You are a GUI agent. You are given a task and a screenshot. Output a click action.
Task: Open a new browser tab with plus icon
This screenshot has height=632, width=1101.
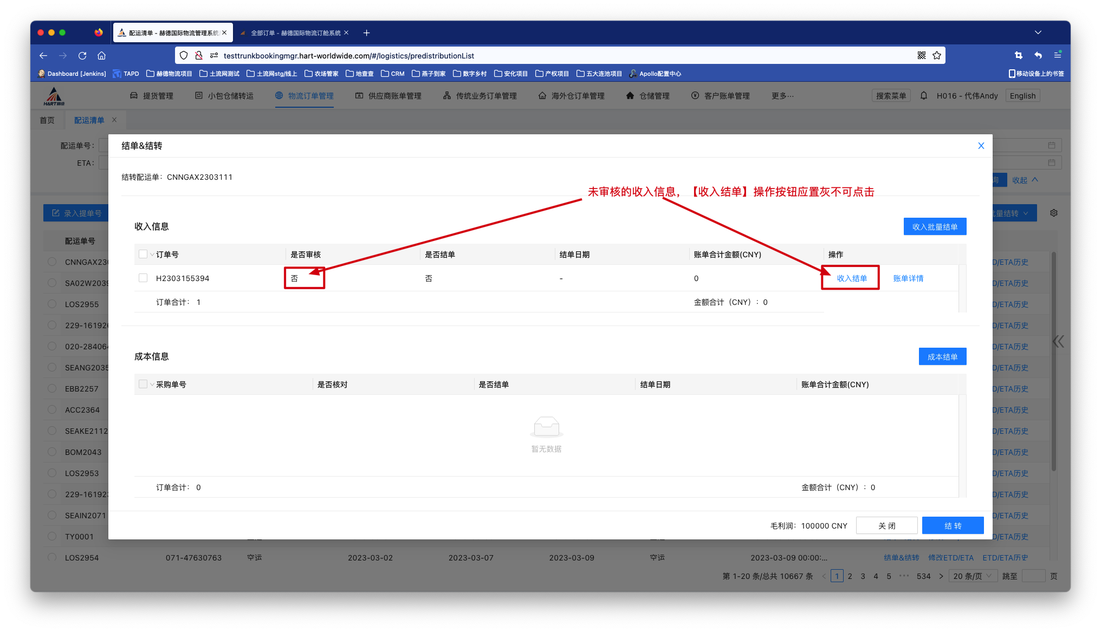pos(366,33)
